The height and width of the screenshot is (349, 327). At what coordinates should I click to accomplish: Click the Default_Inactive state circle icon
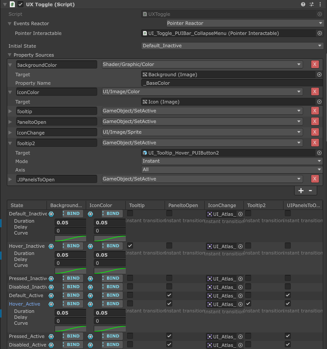click(x=51, y=214)
